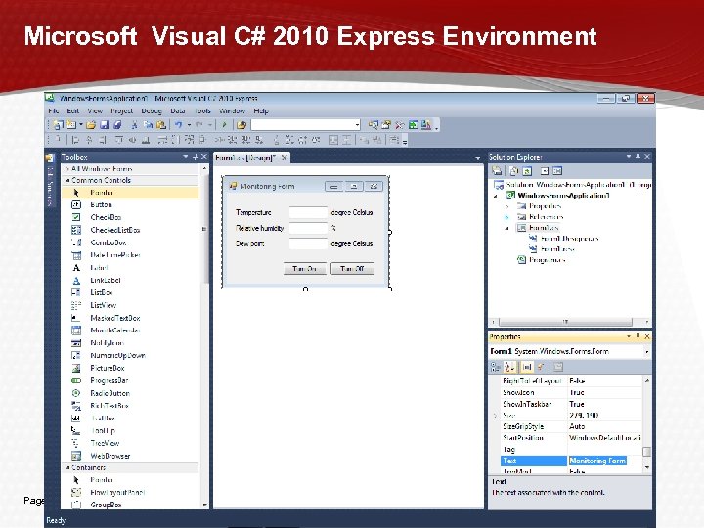This screenshot has width=704, height=528.
Task: Open the Debug menu
Action: pos(152,110)
